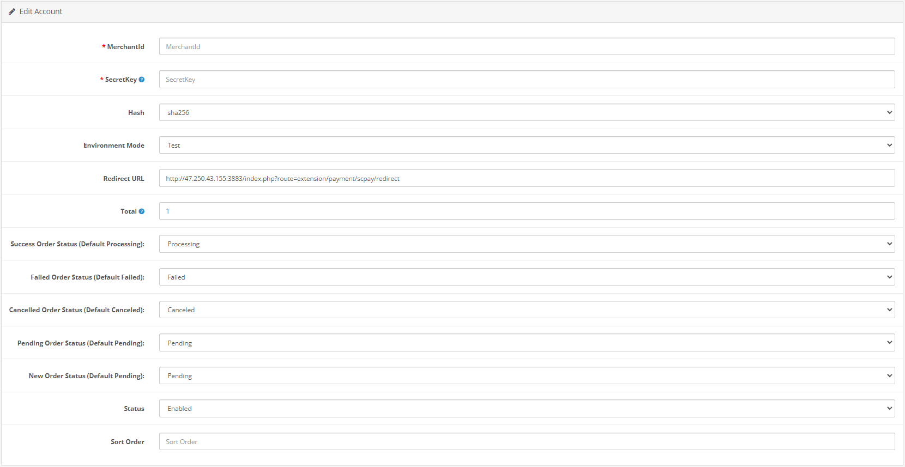Click the MerchantId field label
This screenshot has height=467, width=905.
(x=125, y=47)
